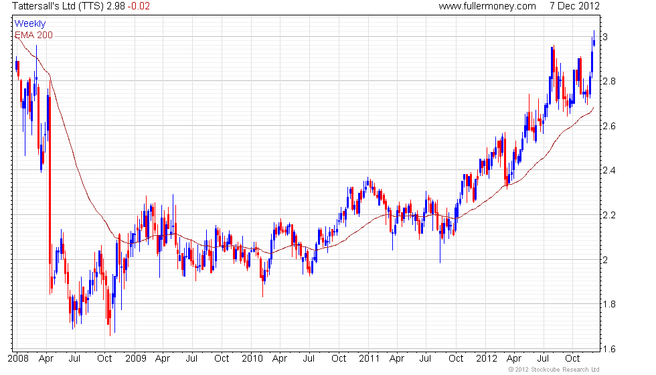Click the latest weekly candle near 3
The width and height of the screenshot is (656, 375).
tap(594, 40)
